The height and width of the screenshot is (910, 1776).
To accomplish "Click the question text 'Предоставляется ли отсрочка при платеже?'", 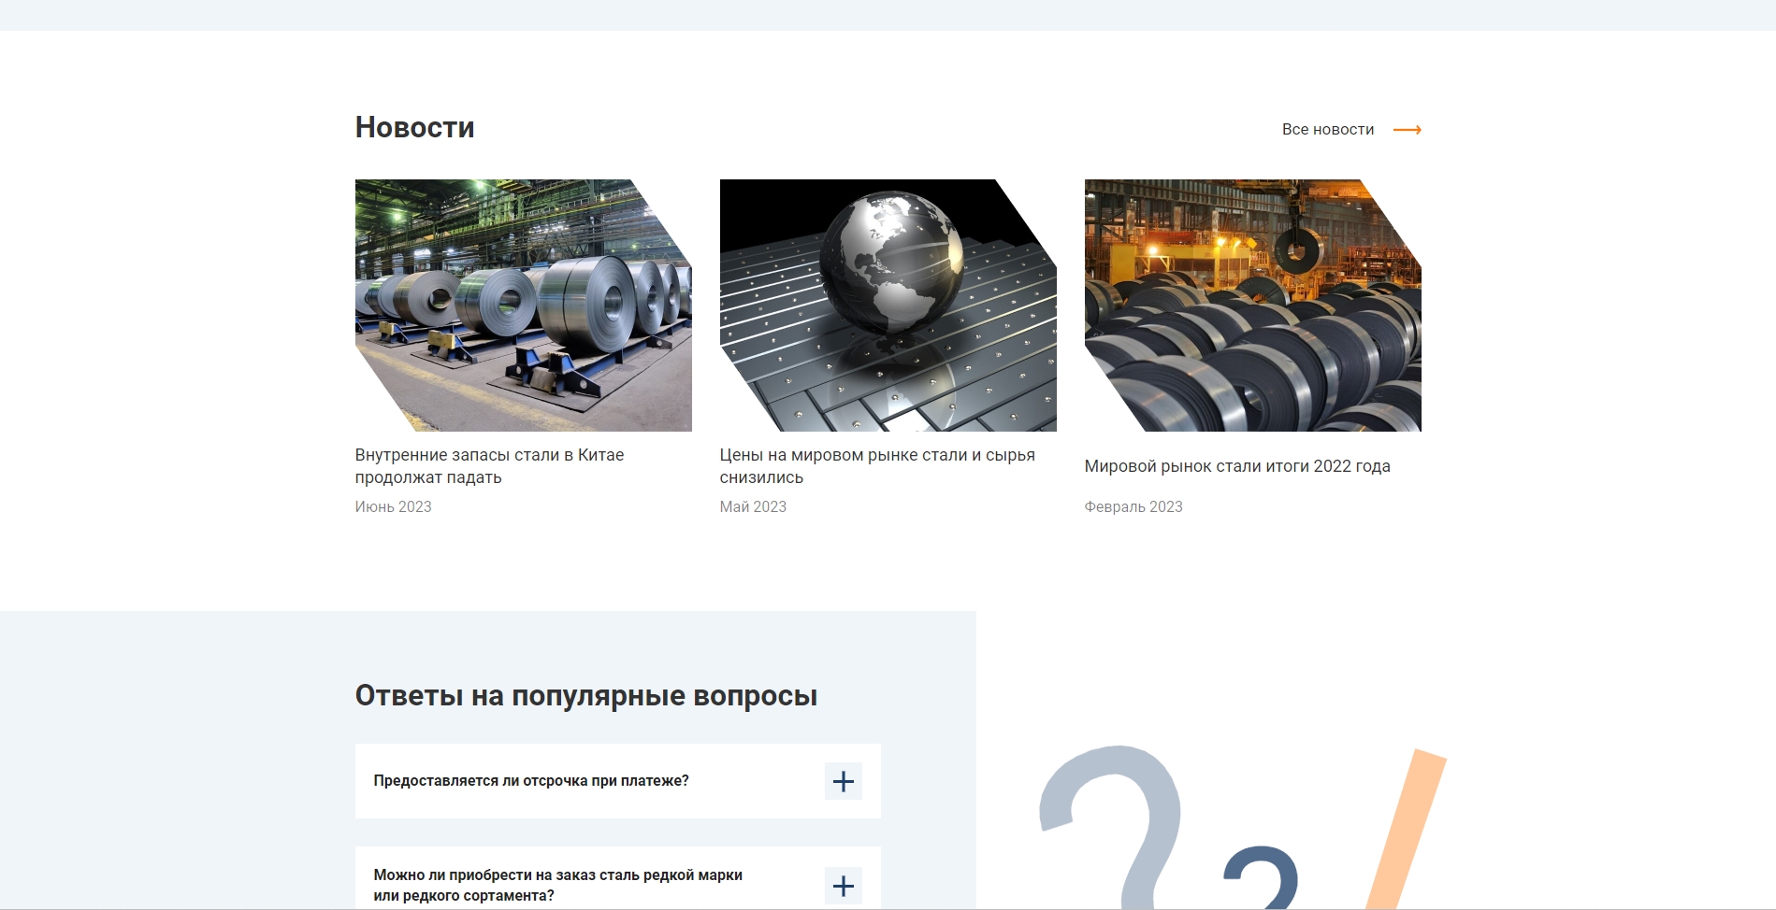I will [530, 781].
